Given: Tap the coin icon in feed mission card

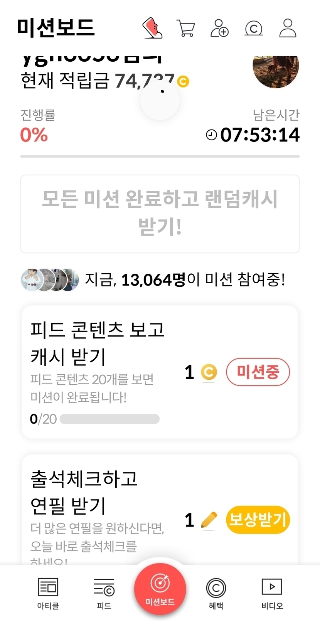Looking at the screenshot, I should point(209,372).
